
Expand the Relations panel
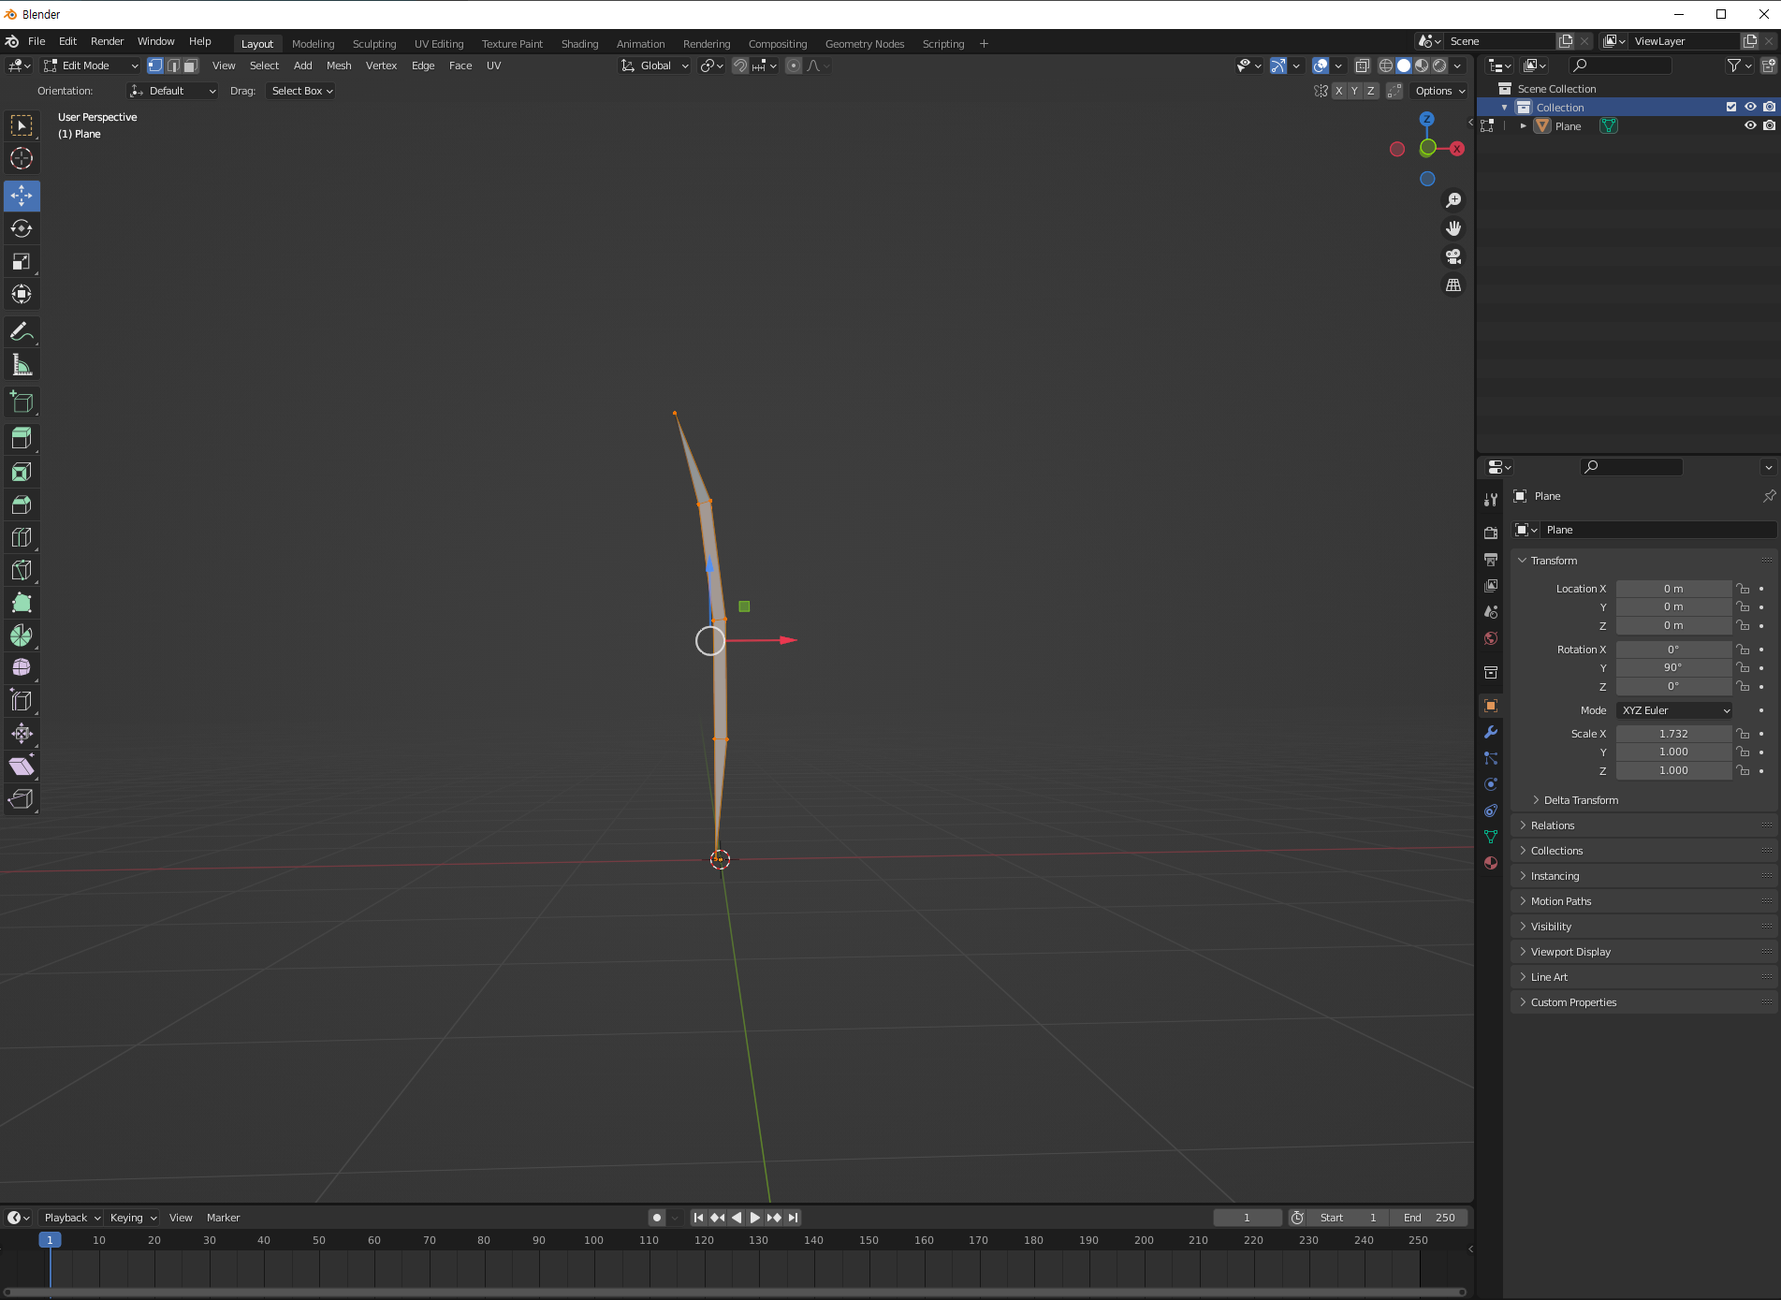click(x=1553, y=825)
